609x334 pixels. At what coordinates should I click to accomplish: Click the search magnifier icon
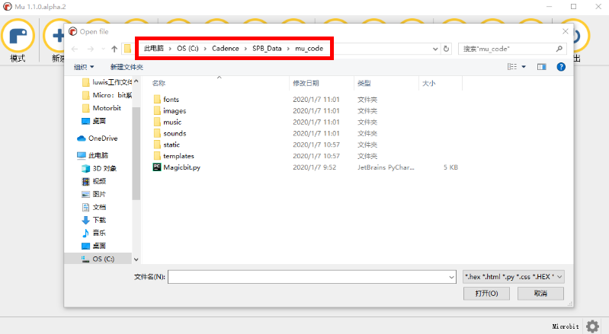tap(559, 49)
